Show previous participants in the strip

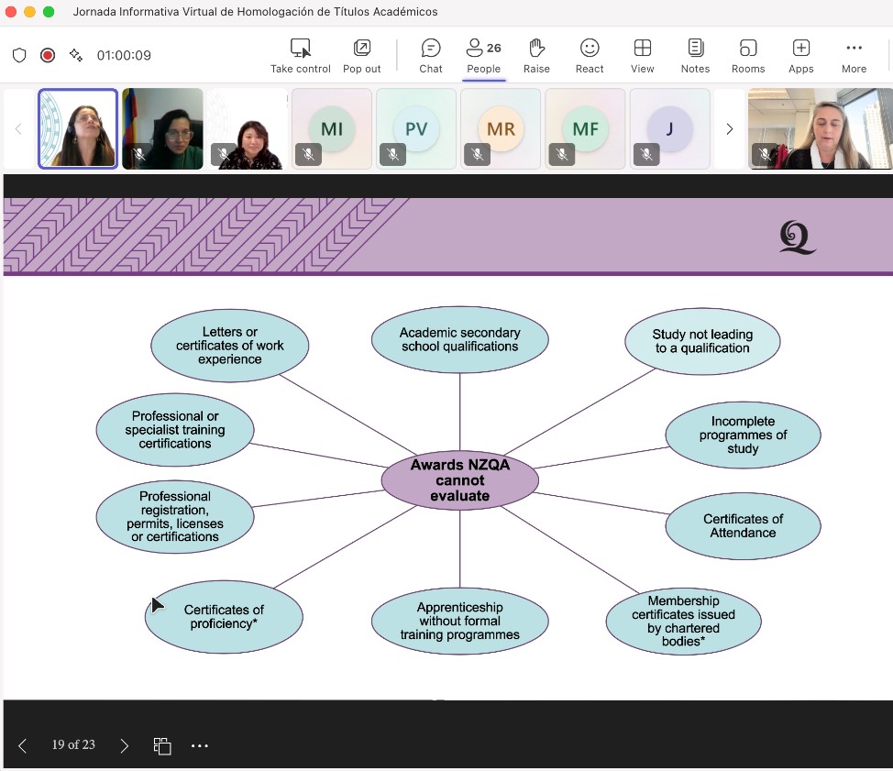[x=18, y=129]
